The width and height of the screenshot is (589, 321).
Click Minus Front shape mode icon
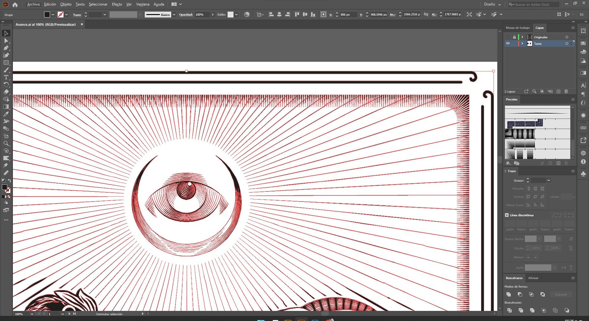click(520, 294)
